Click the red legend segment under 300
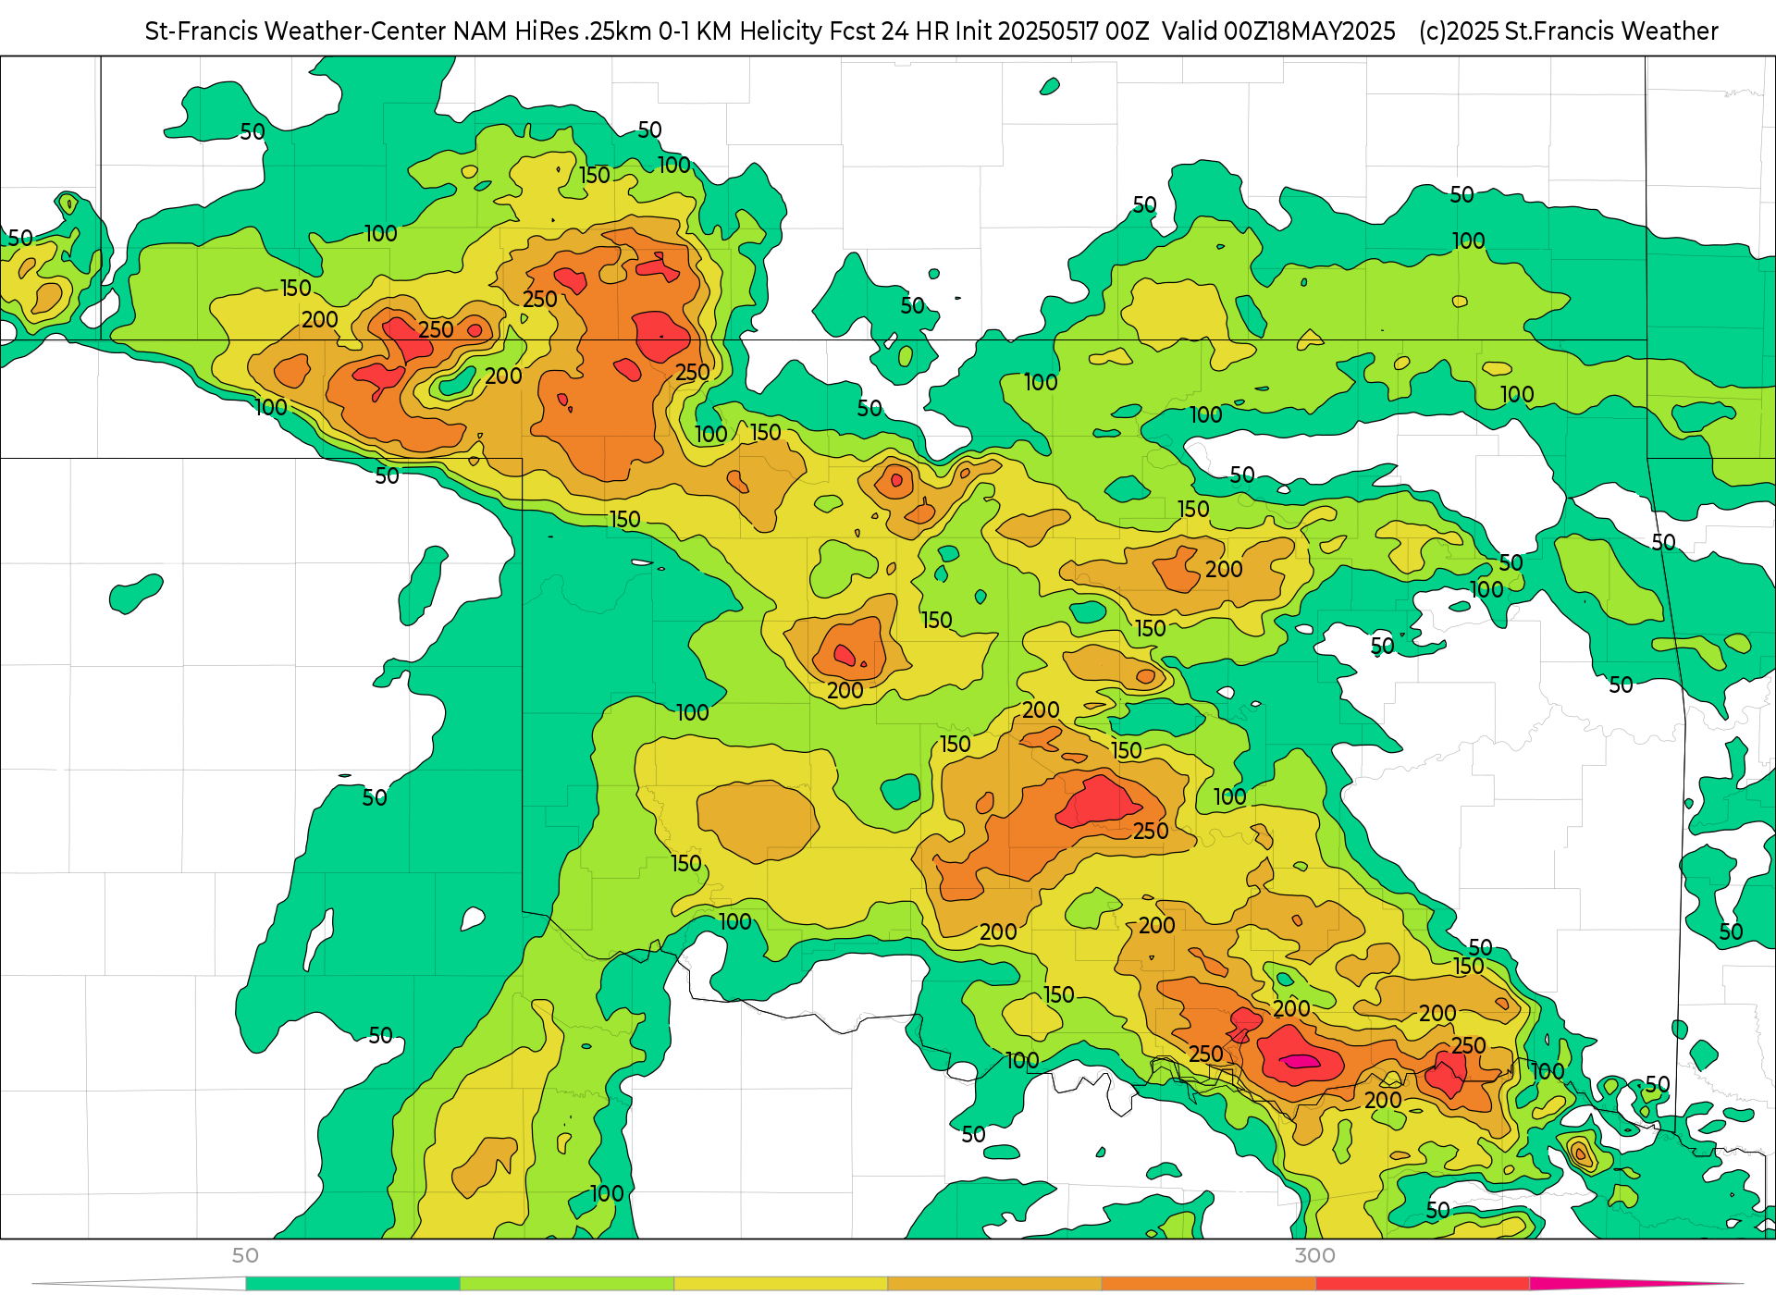 click(1422, 1284)
